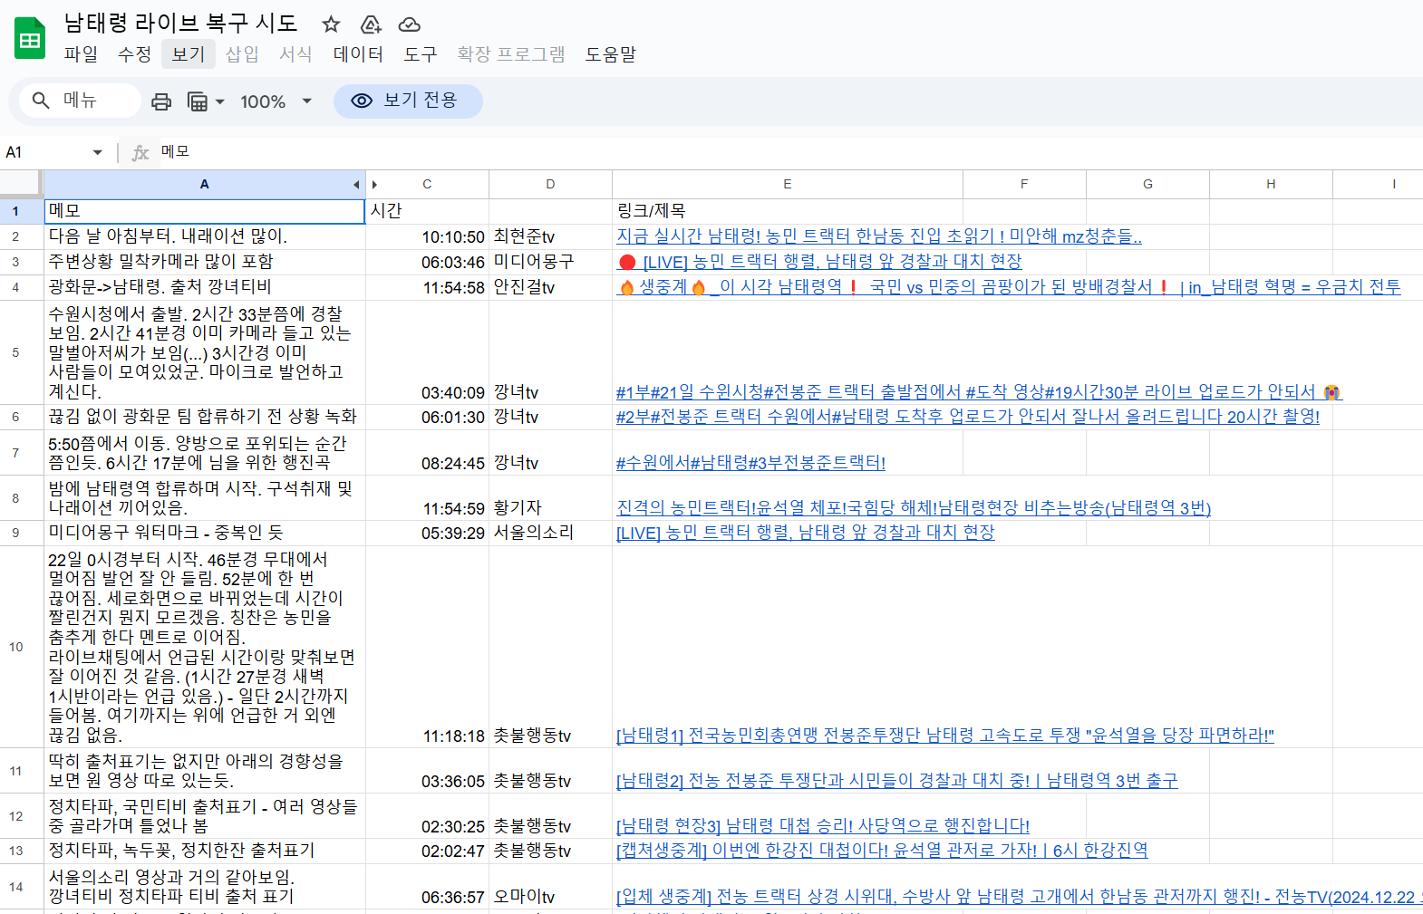Click the search menus magnifier icon

[x=41, y=101]
